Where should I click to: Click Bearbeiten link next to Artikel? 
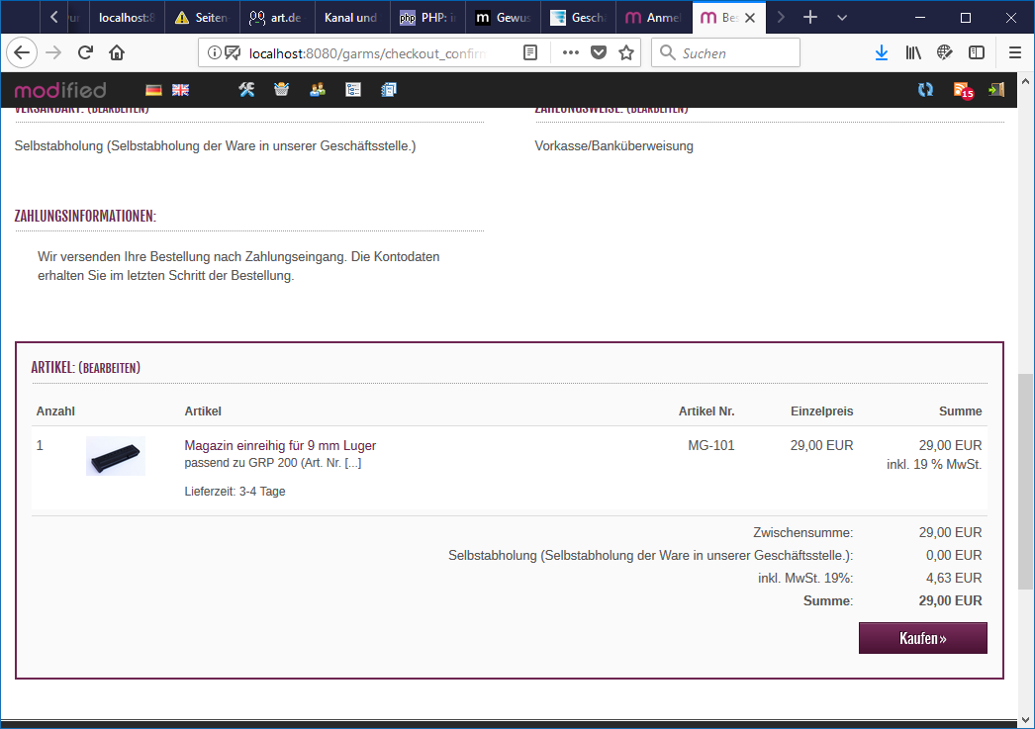109,368
